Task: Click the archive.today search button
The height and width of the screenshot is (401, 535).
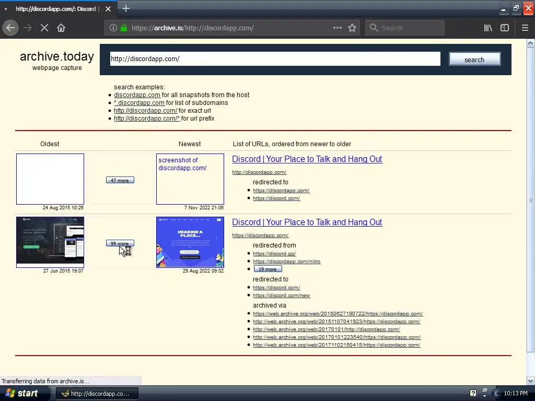Action: [474, 60]
